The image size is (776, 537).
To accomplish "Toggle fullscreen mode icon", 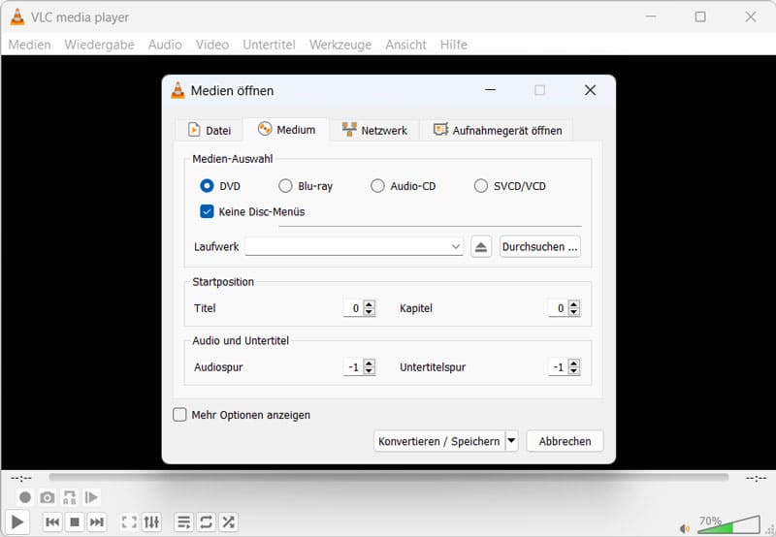I will [129, 521].
